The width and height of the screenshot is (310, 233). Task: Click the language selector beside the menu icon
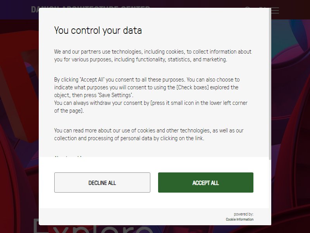(262, 7)
